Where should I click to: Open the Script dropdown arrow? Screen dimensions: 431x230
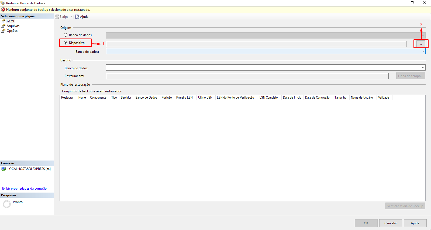[71, 17]
